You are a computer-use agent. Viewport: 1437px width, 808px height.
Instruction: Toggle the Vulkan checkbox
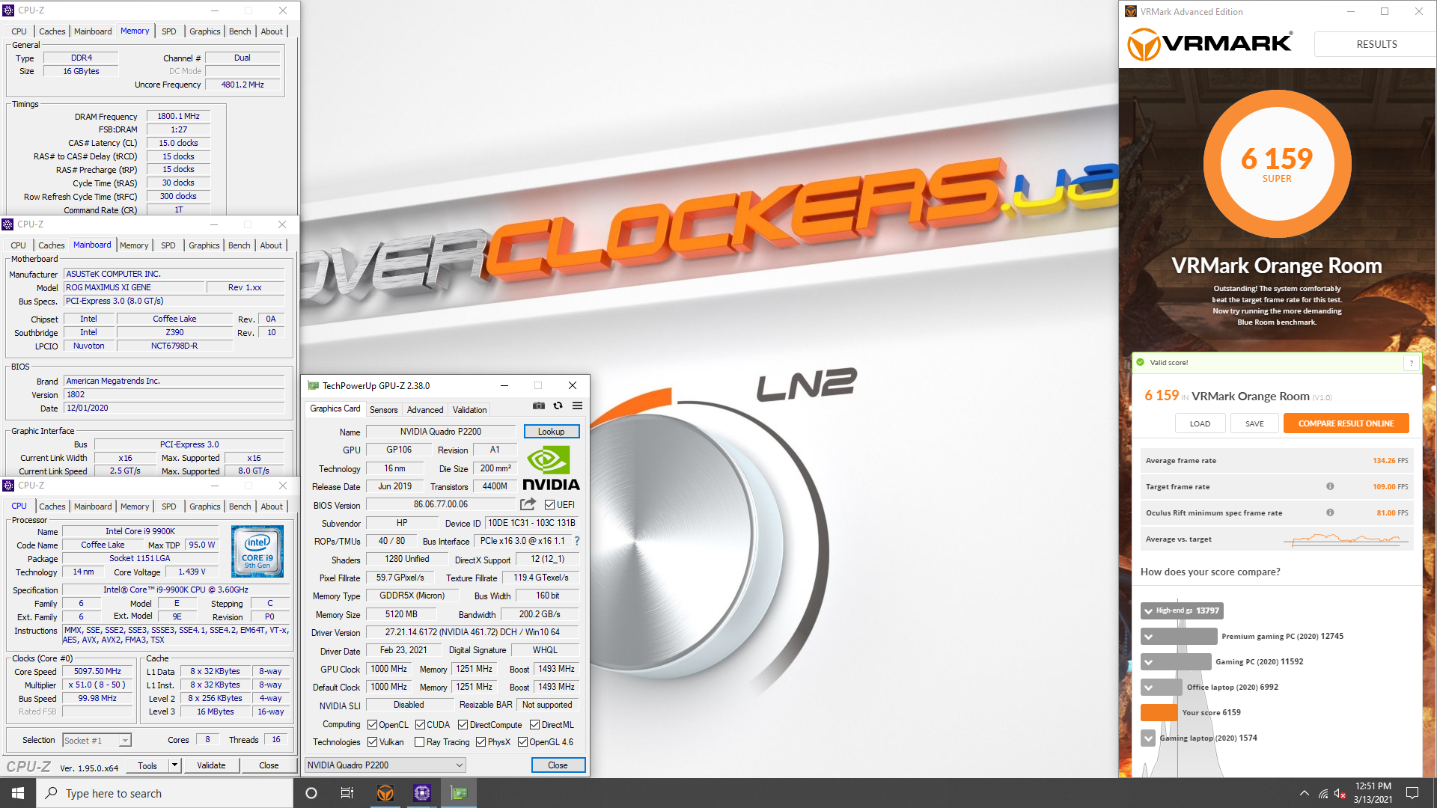point(372,741)
